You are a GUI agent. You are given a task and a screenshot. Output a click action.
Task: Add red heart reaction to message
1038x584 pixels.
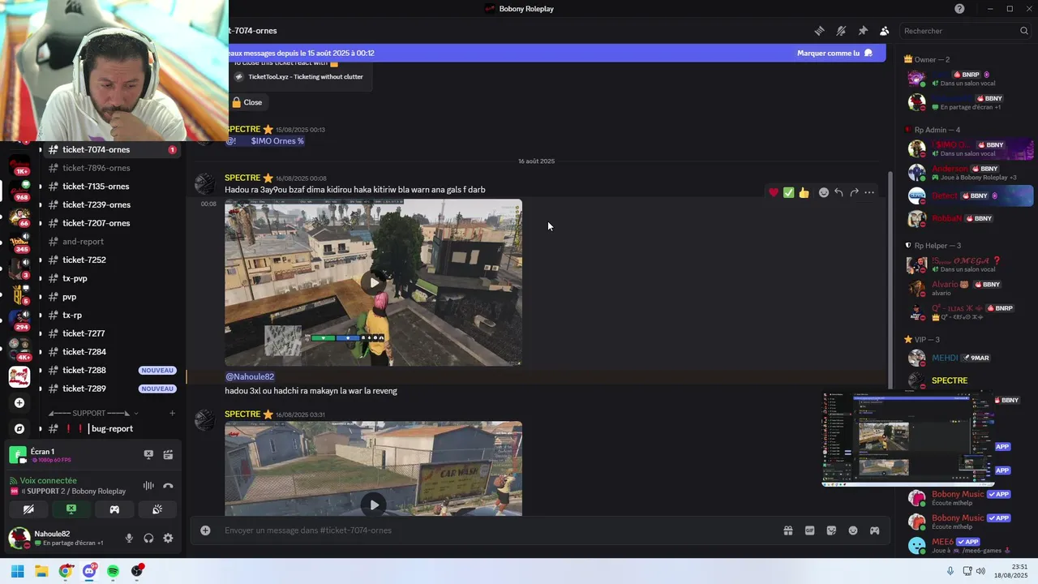tap(774, 192)
